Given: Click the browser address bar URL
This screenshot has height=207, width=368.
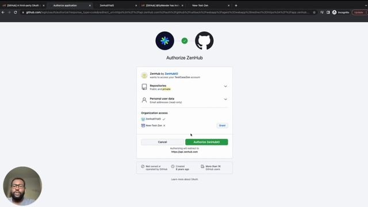Looking at the screenshot, I should 167,12.
